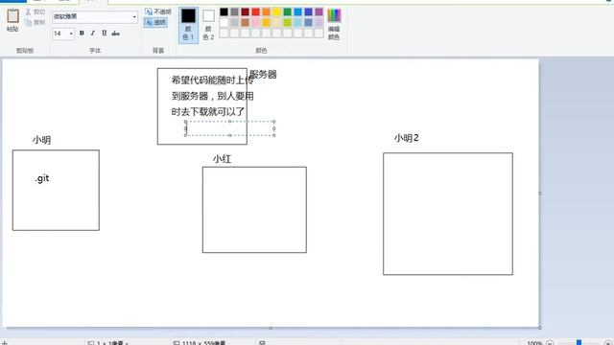The height and width of the screenshot is (345, 614).
Task: Click the 小明2 label on canvas
Action: pyautogui.click(x=407, y=138)
